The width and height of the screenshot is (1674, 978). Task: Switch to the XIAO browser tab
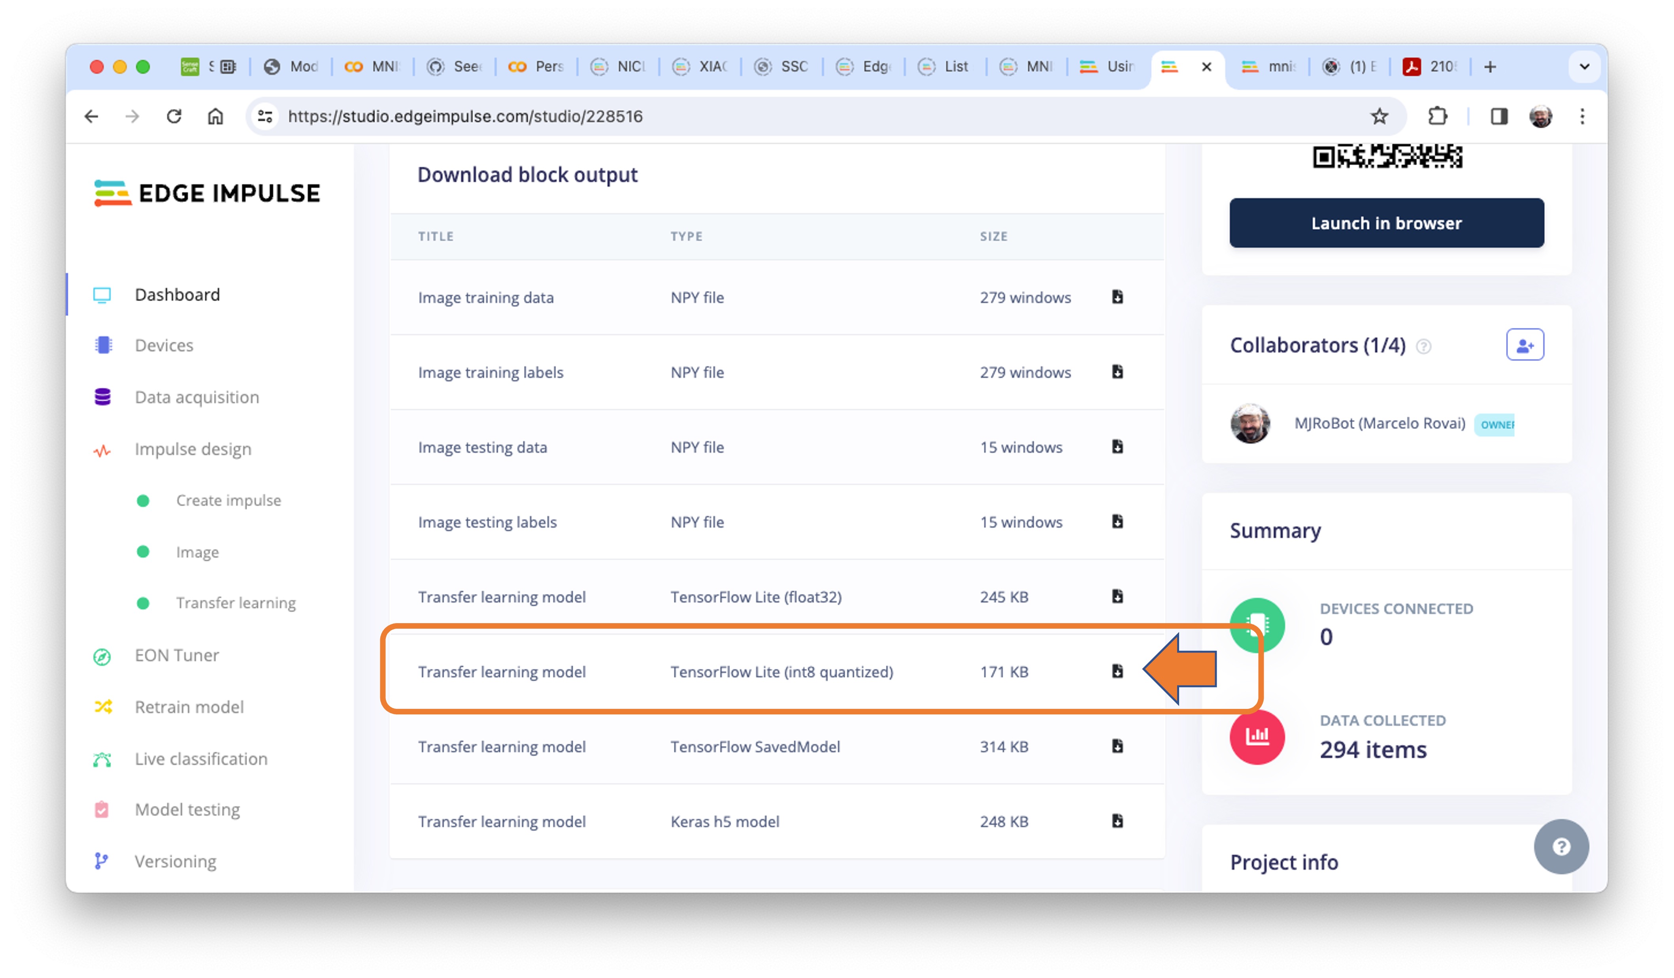[x=700, y=66]
